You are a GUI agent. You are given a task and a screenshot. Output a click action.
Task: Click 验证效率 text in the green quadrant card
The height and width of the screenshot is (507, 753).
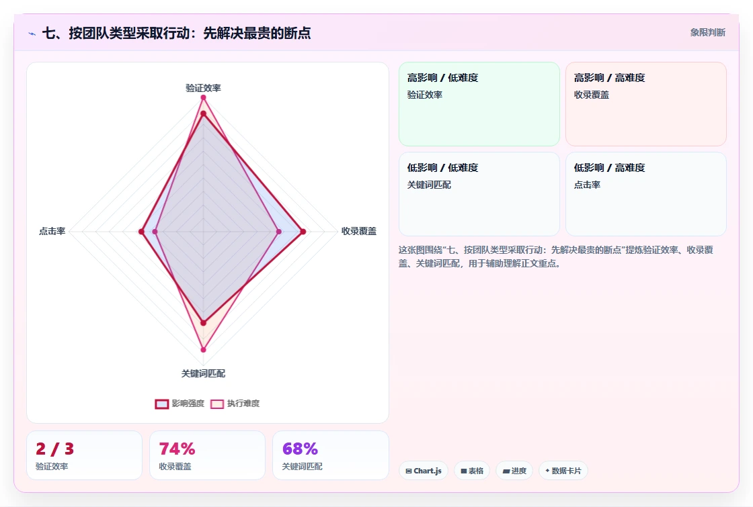[x=424, y=95]
